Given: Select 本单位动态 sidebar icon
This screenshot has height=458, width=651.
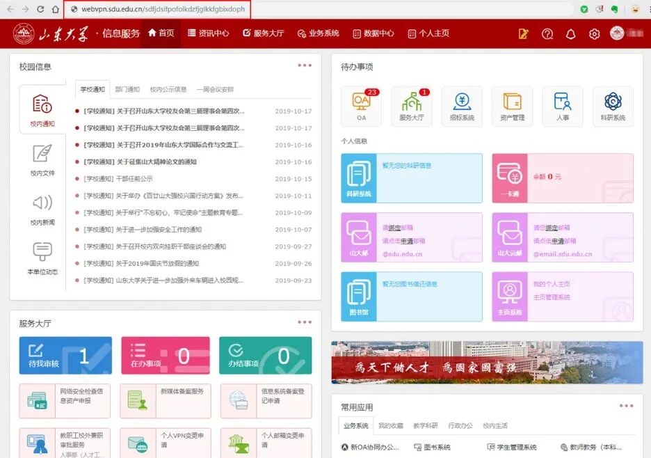Looking at the screenshot, I should coord(42,258).
